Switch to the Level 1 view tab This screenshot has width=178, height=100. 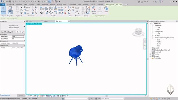coord(46,21)
